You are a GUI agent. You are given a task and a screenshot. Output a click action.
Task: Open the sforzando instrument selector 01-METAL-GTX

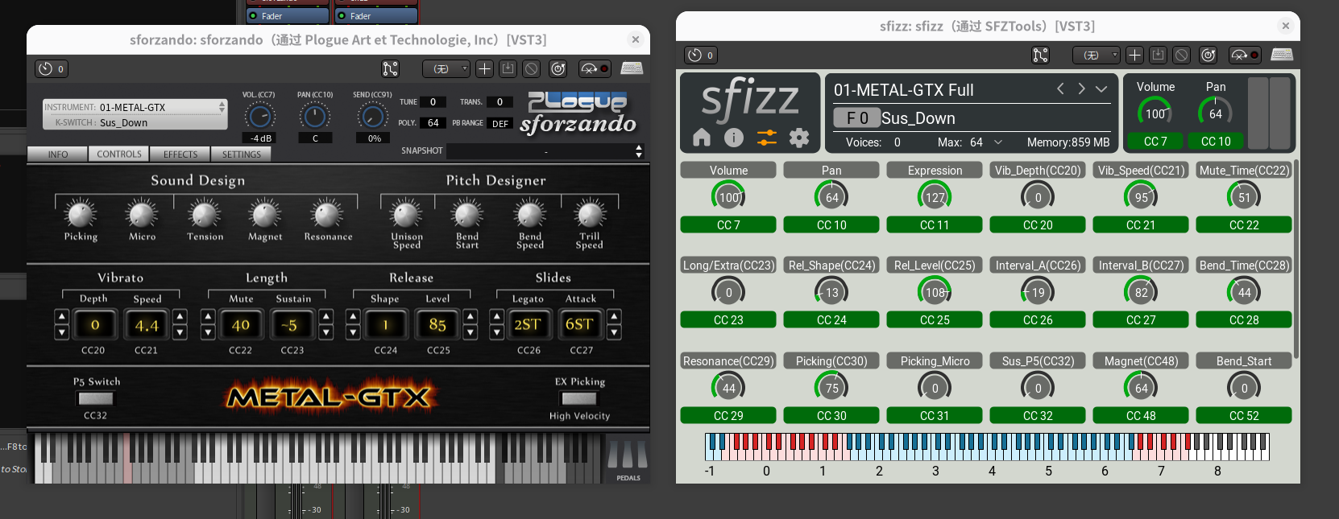tap(135, 107)
